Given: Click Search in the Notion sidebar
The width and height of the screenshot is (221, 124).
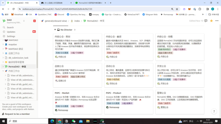Looking at the screenshot, I should [10, 27].
